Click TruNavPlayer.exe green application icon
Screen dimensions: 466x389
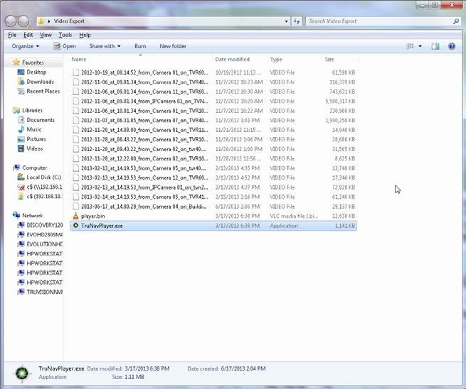pos(76,226)
